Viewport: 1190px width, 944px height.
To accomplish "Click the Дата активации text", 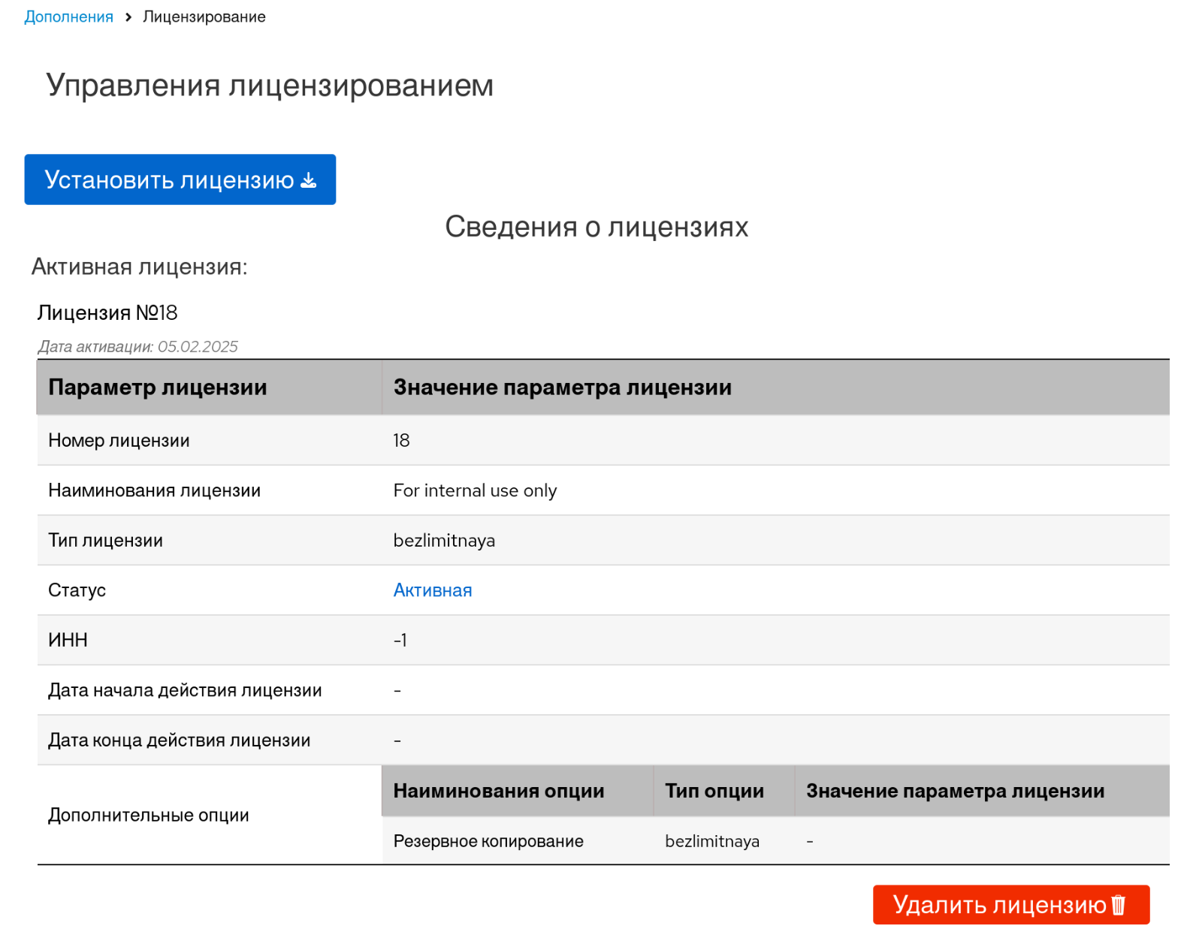I will [x=137, y=347].
